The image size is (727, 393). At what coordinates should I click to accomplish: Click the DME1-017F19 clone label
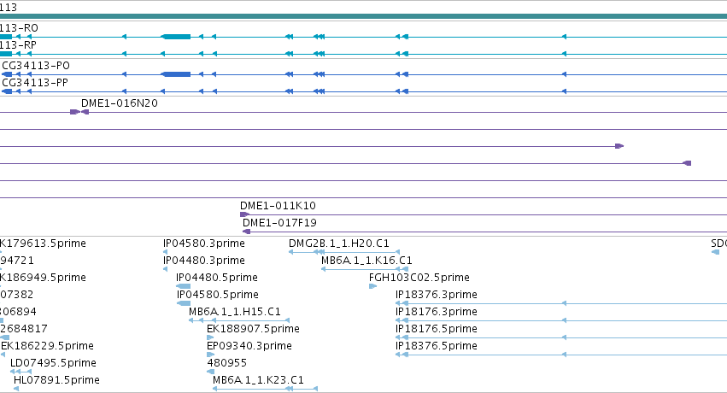tap(279, 223)
